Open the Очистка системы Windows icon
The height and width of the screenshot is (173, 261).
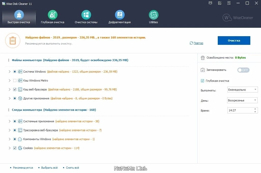[x=86, y=15]
